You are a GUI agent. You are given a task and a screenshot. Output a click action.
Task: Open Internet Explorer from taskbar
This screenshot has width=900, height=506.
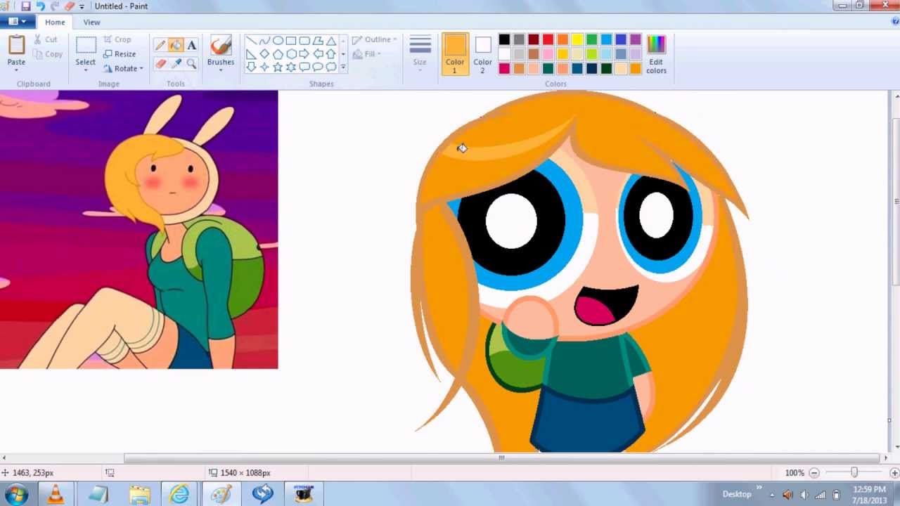[179, 494]
